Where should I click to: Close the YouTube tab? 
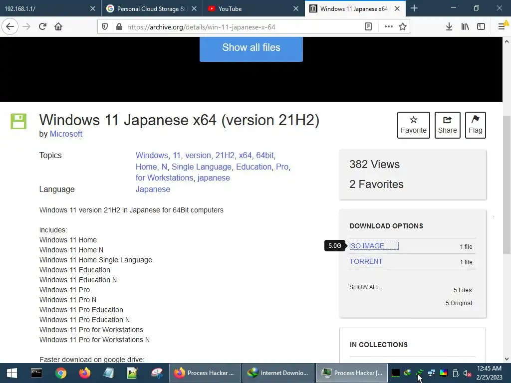(x=296, y=9)
